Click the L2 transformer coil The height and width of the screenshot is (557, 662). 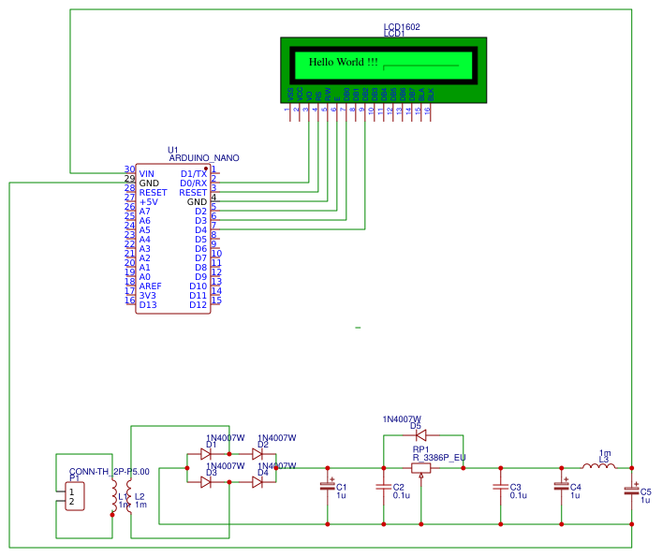point(129,497)
